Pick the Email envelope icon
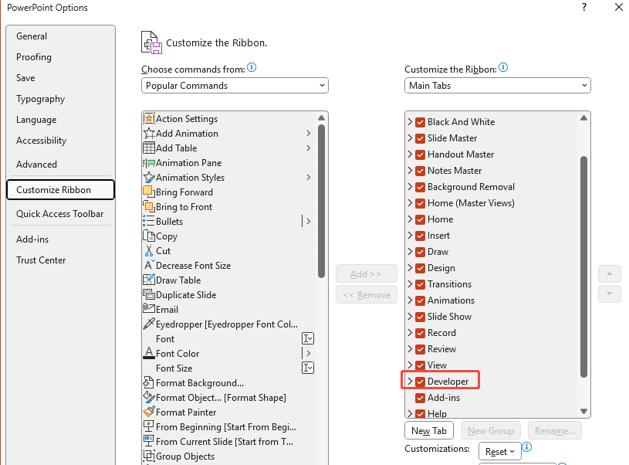This screenshot has height=465, width=629. [x=149, y=310]
